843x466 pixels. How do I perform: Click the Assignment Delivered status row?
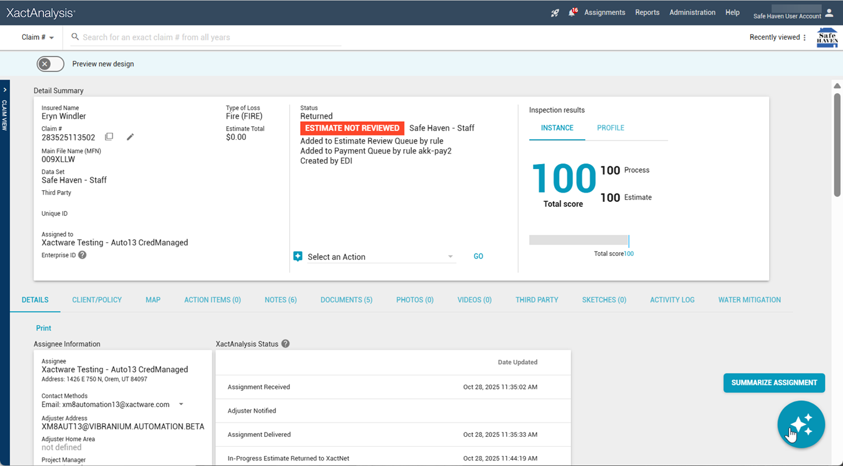pos(393,434)
